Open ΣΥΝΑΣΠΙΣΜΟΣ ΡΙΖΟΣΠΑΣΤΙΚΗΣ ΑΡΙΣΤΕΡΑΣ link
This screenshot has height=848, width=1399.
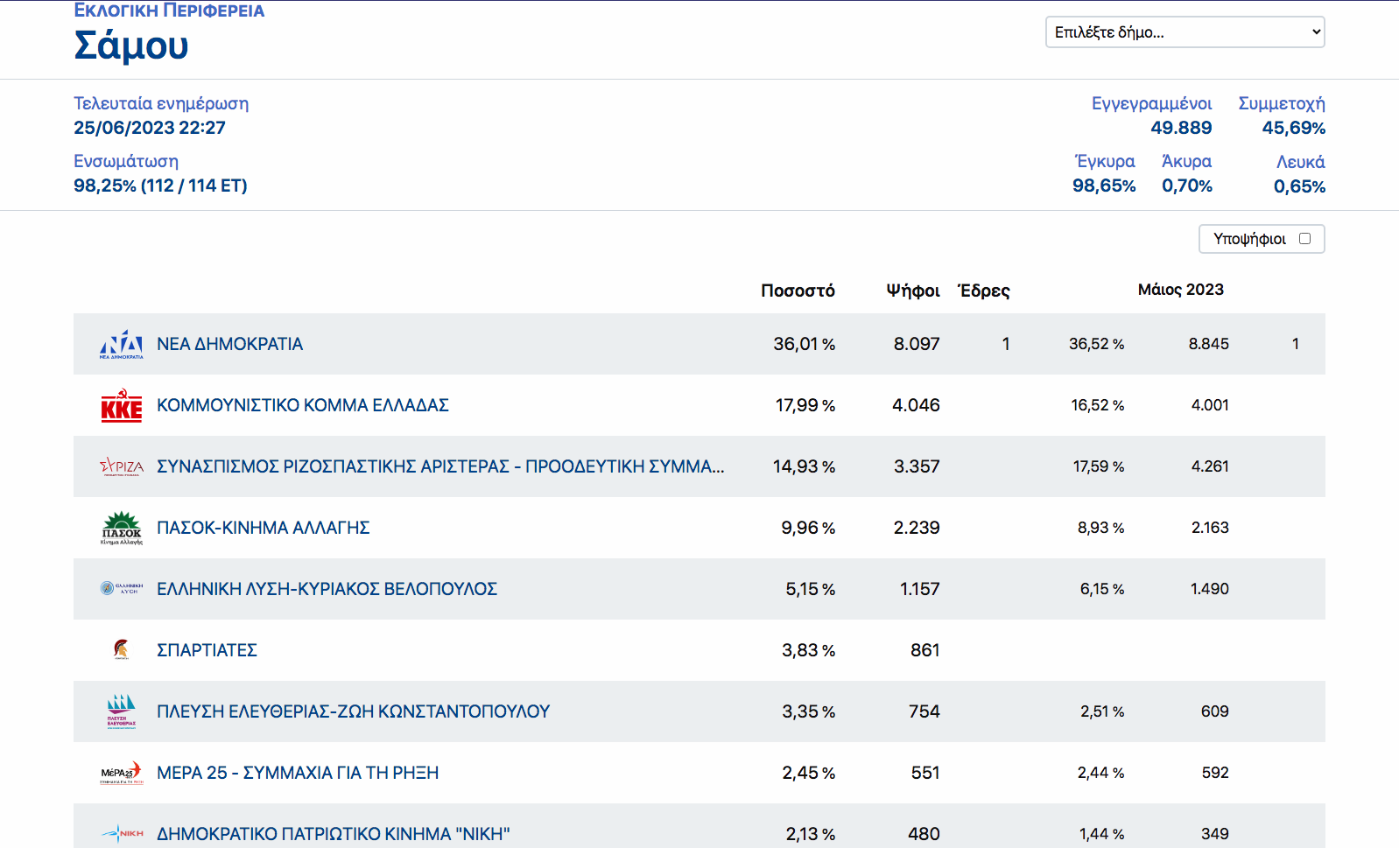440,466
